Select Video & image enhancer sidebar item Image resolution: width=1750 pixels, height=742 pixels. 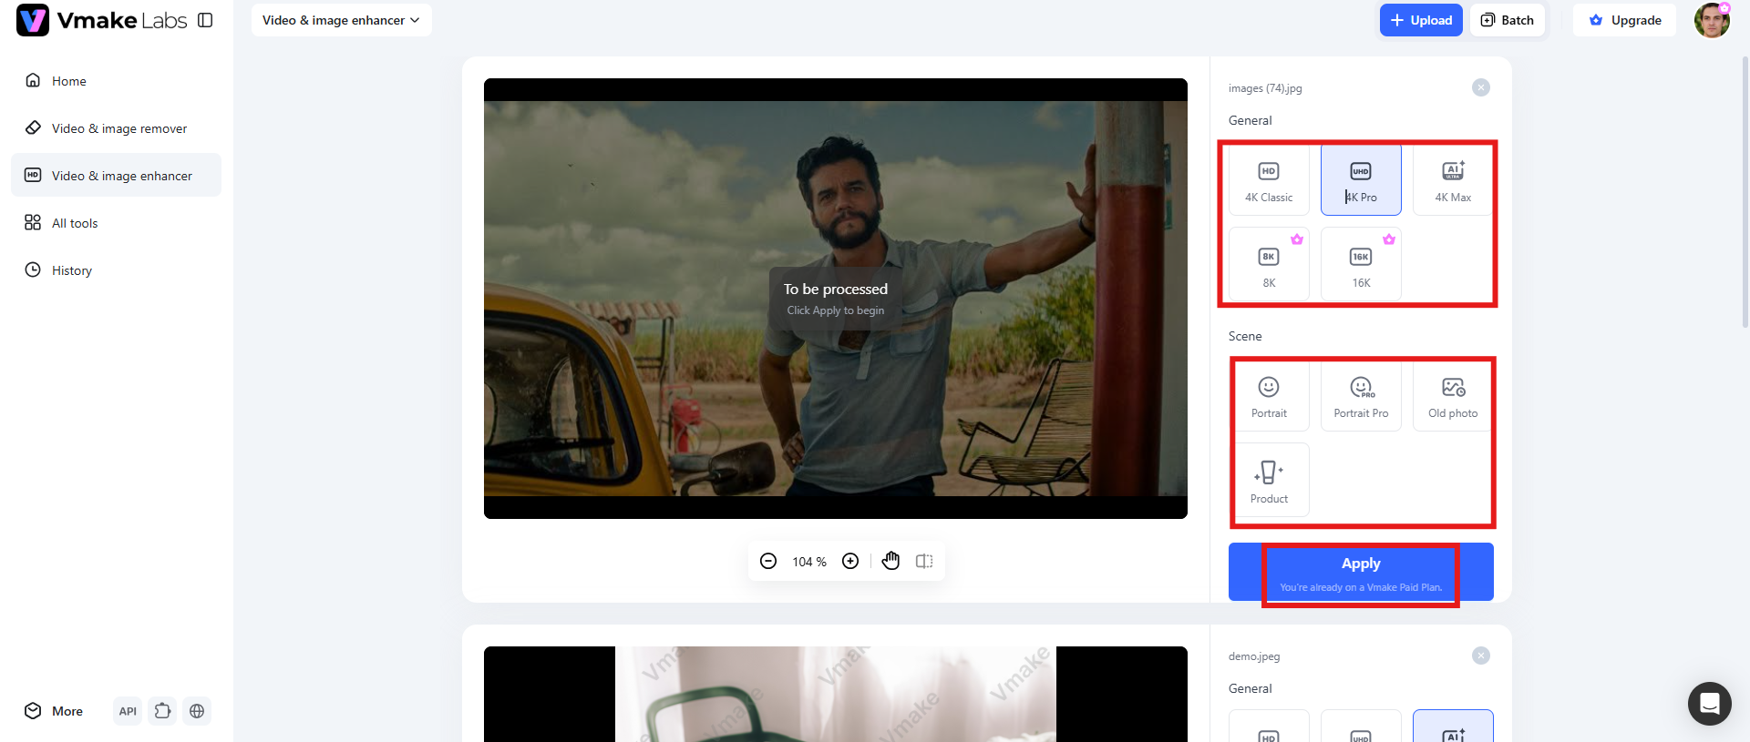point(116,176)
